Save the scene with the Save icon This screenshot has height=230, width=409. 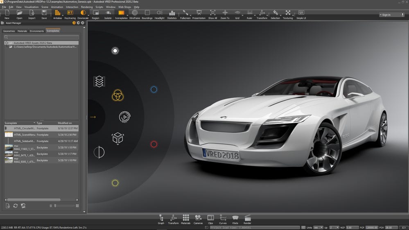point(44,14)
